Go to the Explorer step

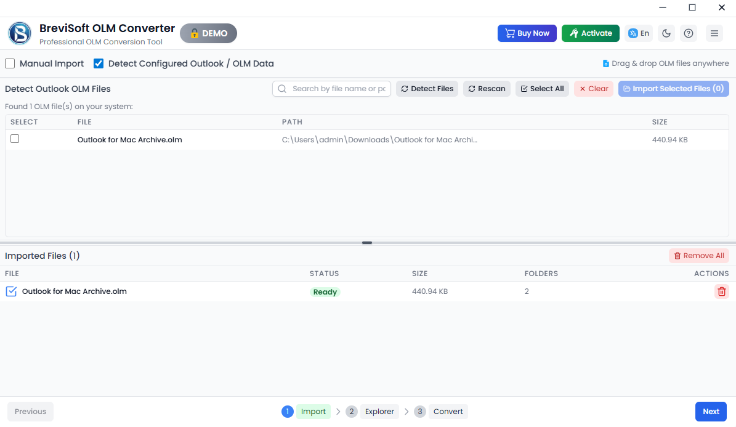pyautogui.click(x=379, y=412)
